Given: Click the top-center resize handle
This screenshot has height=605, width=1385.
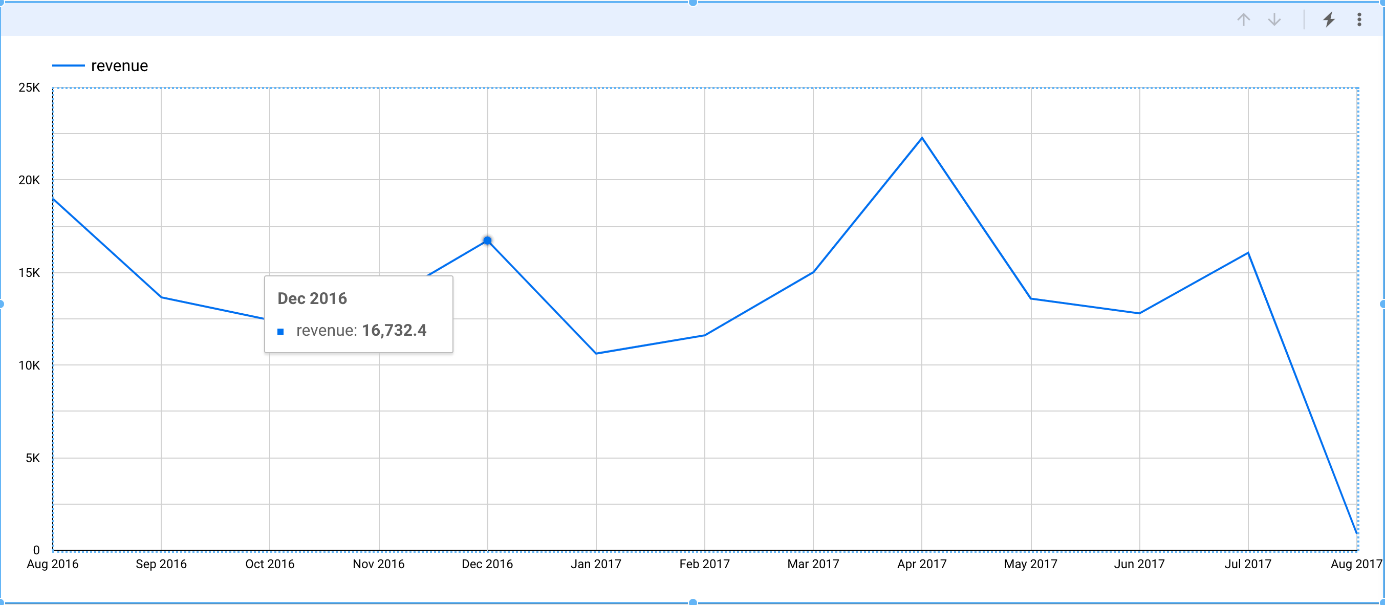Looking at the screenshot, I should click(x=692, y=3).
